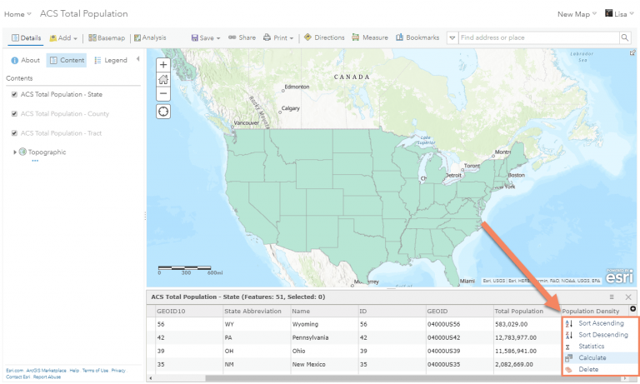Open the Contact Esri link
The width and height of the screenshot is (640, 384).
click(18, 377)
